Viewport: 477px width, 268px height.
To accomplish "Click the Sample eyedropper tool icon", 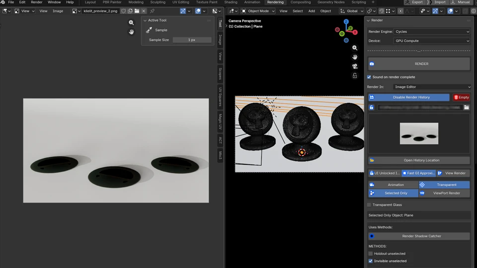I will point(149,30).
